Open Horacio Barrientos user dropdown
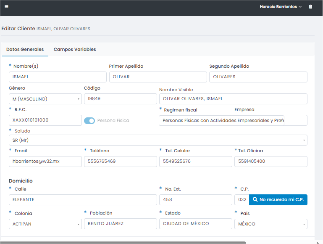Screen dimensions: 323x244 281,7
